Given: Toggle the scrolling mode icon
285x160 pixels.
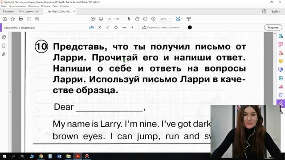Looking at the screenshot, I should coord(189,19).
